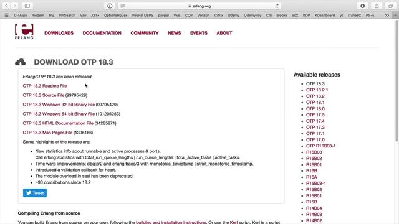Select OTP 17.0 release
The image size is (399, 224).
[x=315, y=139]
